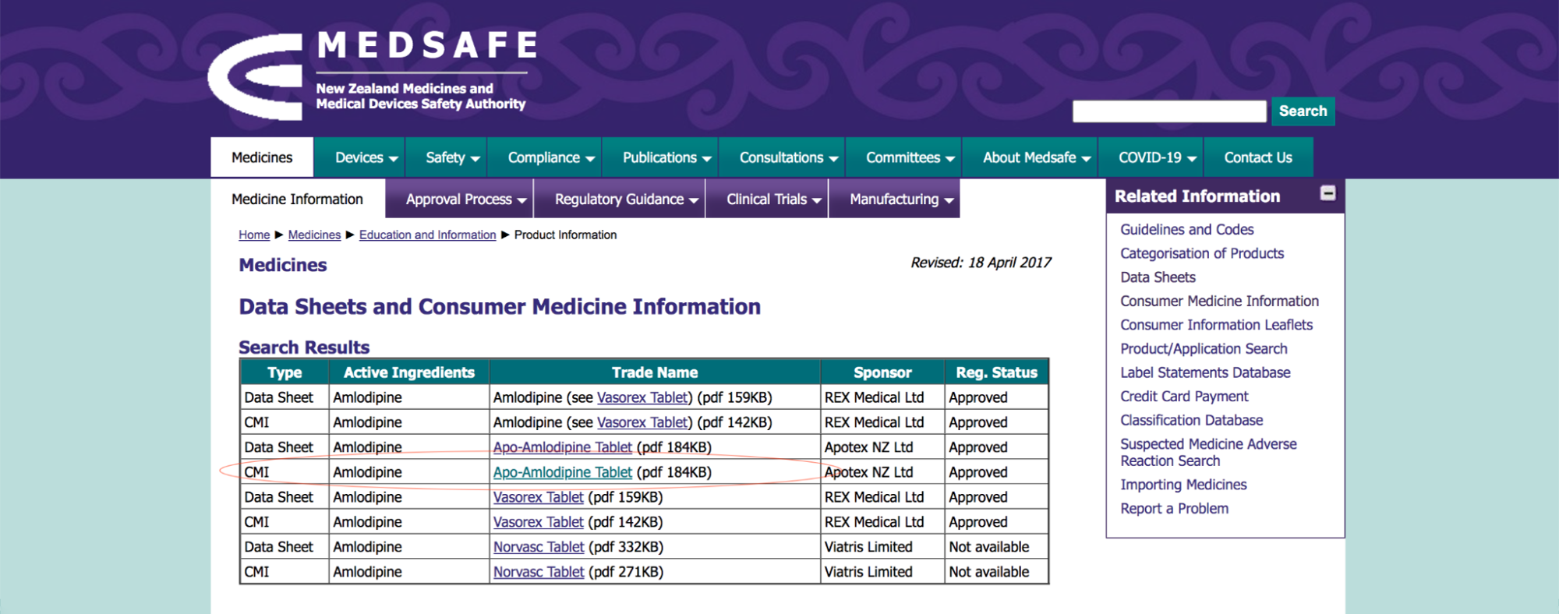Open Vasorex Tablet CMI pdf 142KB

(538, 522)
